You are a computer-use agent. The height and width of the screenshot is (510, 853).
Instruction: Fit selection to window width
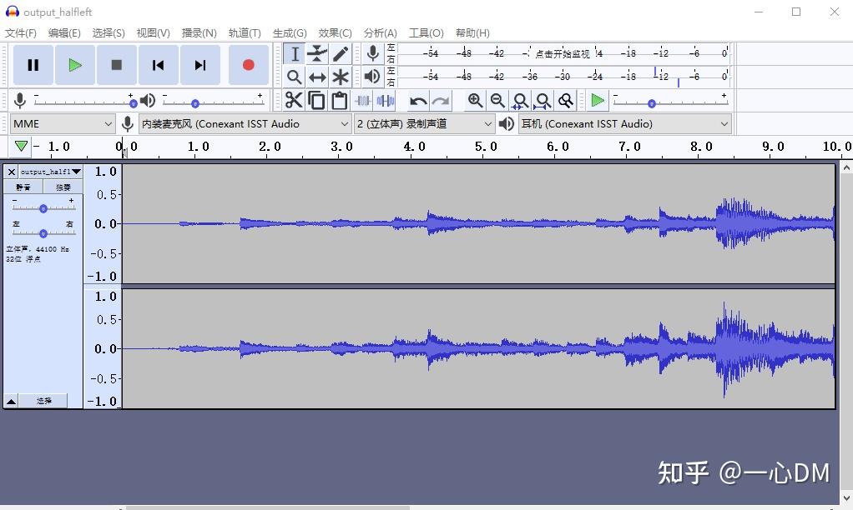point(520,101)
